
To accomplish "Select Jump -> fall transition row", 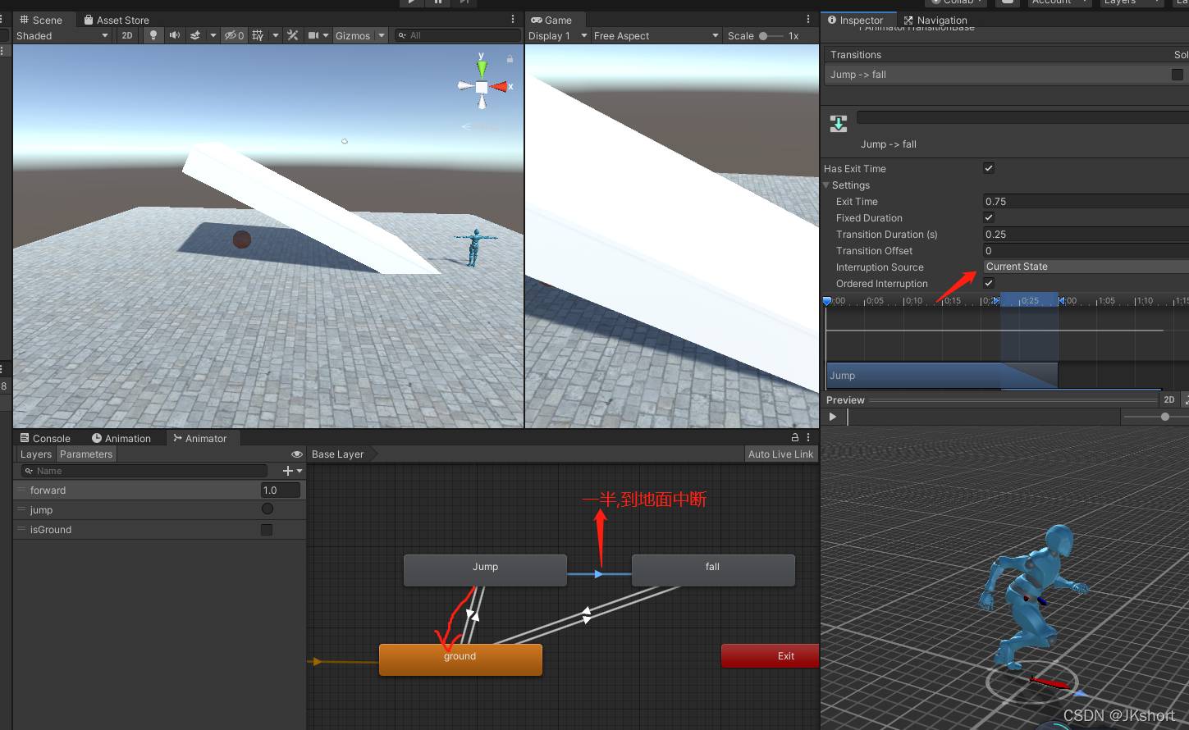I will (1006, 75).
